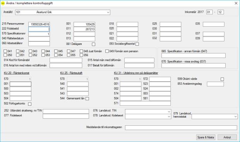
Task: Click the 070 Specifikation vissa avdrag field
Action: (194, 65)
